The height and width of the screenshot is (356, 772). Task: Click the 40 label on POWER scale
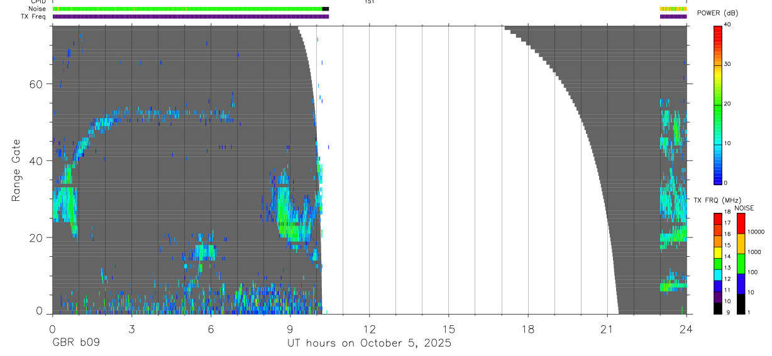pyautogui.click(x=728, y=24)
